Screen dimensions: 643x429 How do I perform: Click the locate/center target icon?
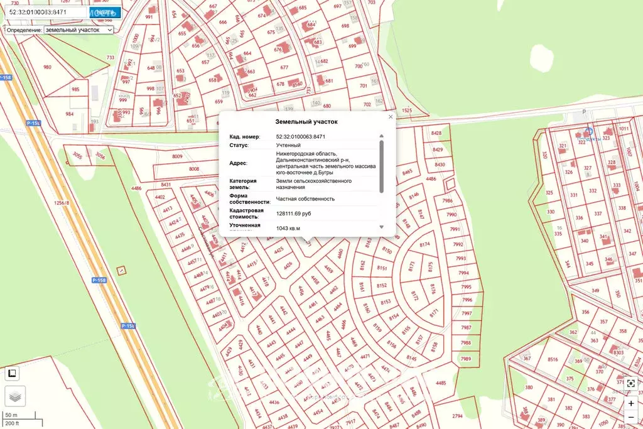click(630, 383)
